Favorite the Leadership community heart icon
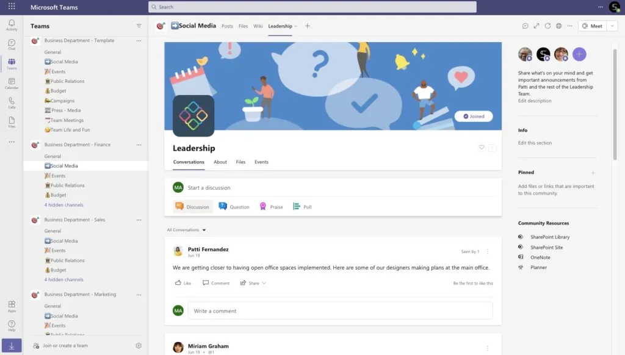The image size is (625, 355). pyautogui.click(x=482, y=148)
